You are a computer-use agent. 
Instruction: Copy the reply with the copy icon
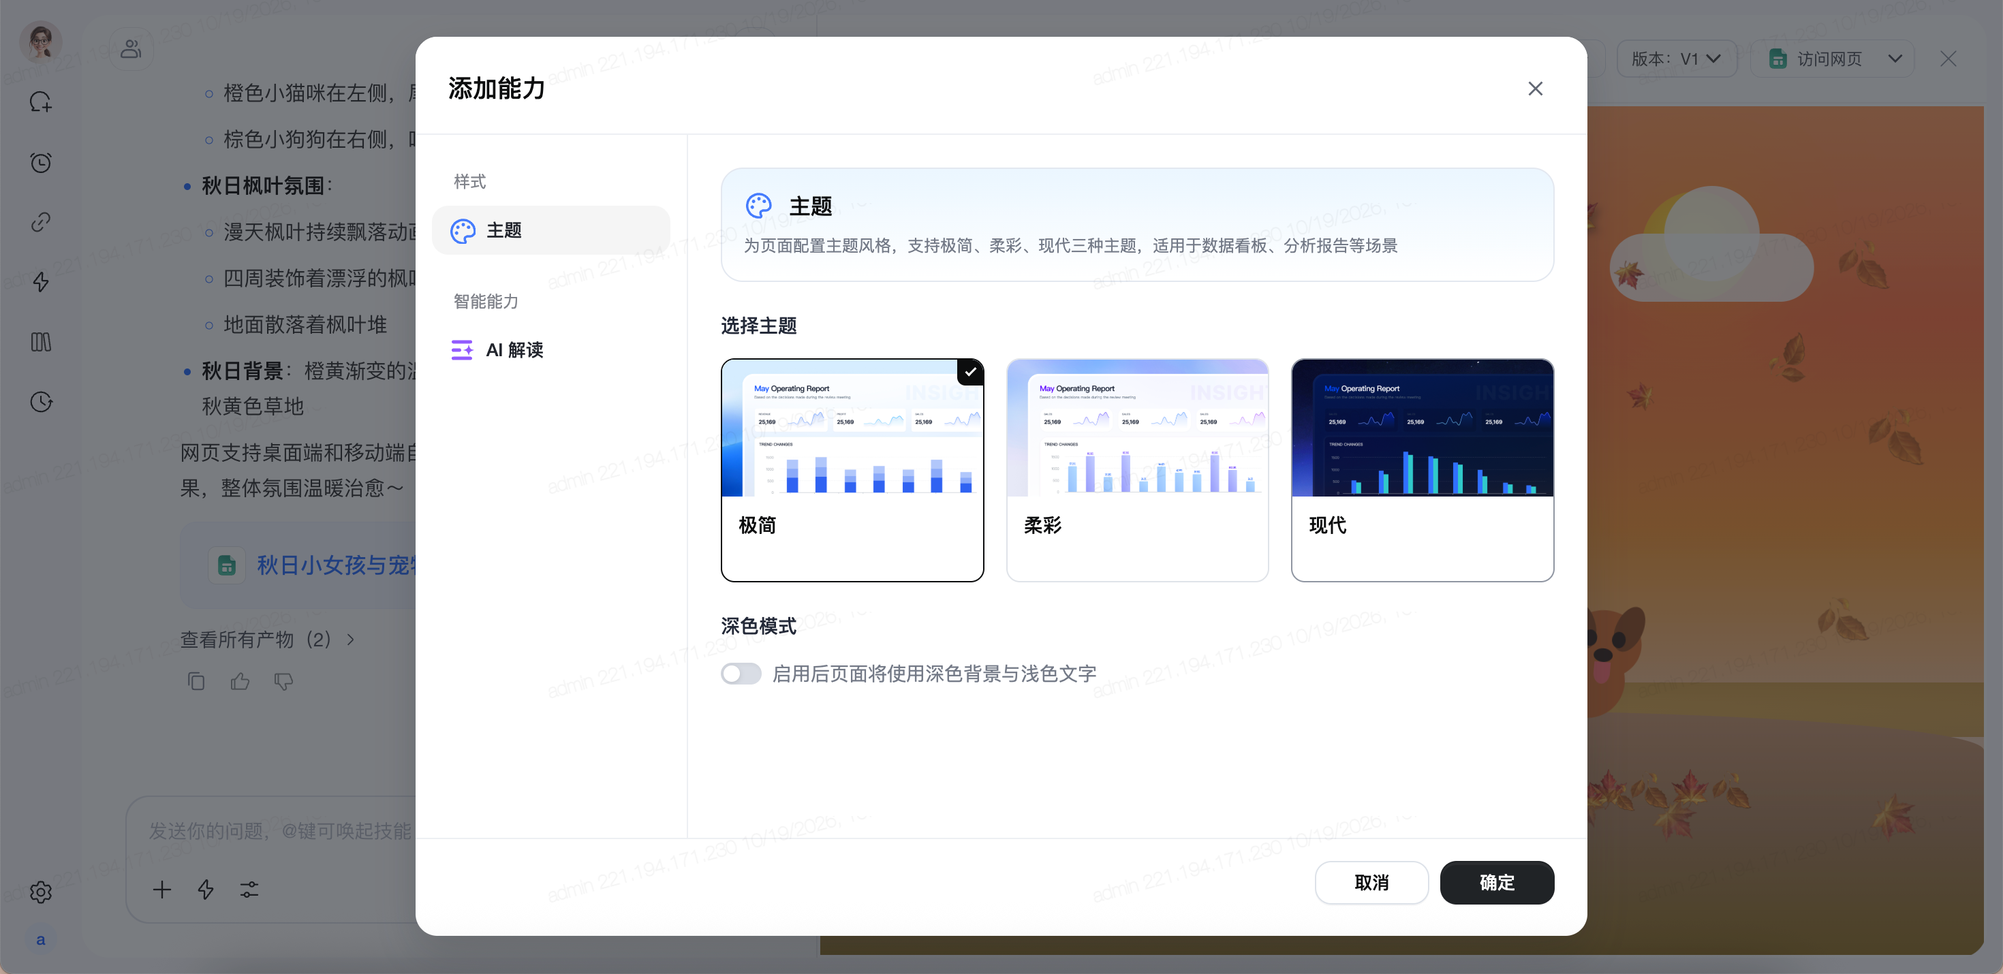tap(196, 681)
